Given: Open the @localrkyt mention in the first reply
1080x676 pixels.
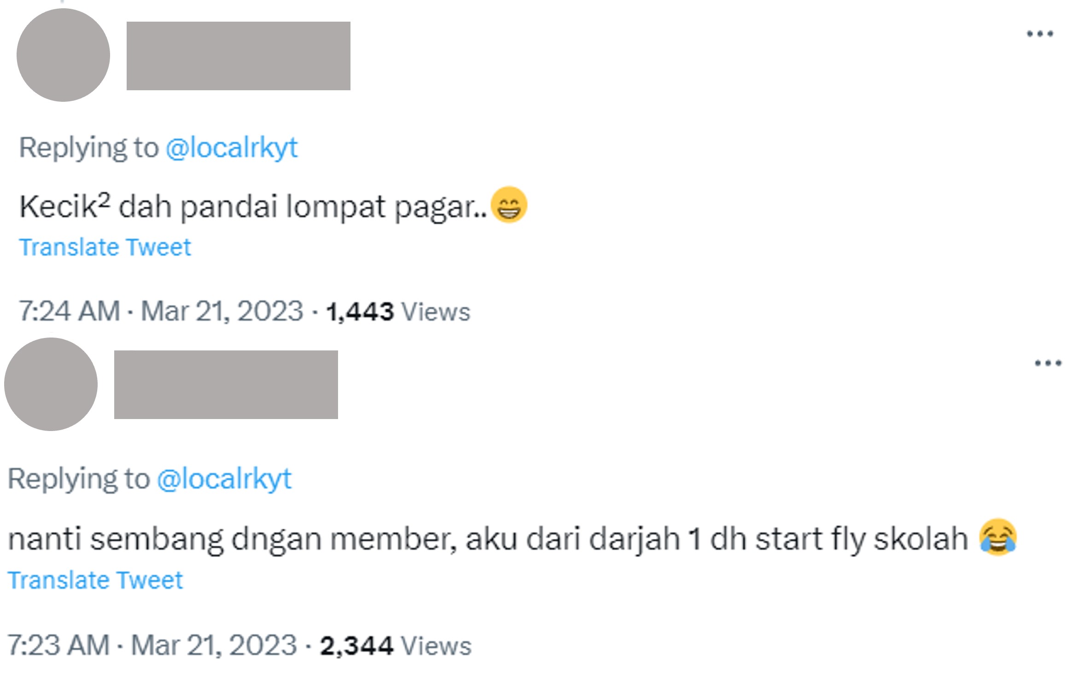Looking at the screenshot, I should click(x=232, y=148).
